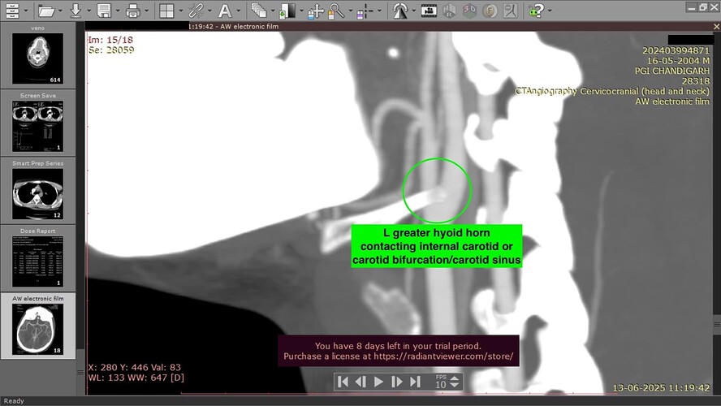Expand the help menu dropdown arrow
Viewport: 721px width, 406px height.
550,11
